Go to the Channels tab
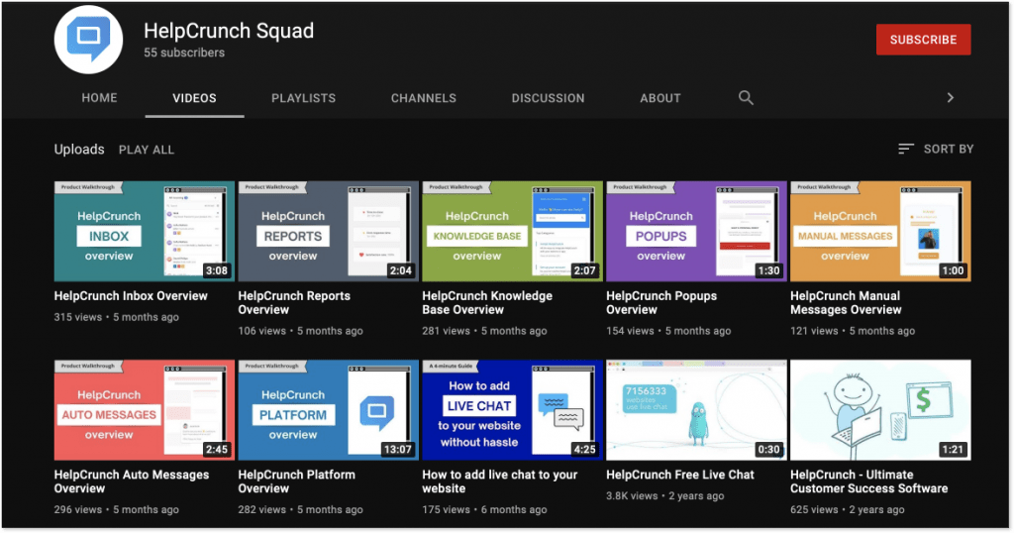This screenshot has width=1014, height=533. [423, 98]
